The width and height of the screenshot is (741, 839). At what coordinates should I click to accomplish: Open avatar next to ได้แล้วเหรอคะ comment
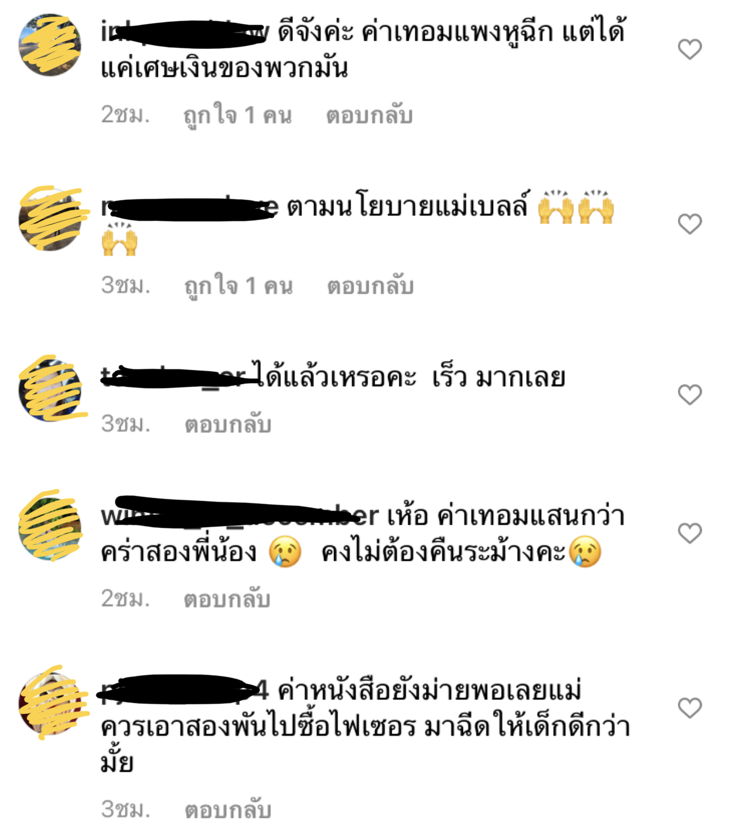click(50, 389)
